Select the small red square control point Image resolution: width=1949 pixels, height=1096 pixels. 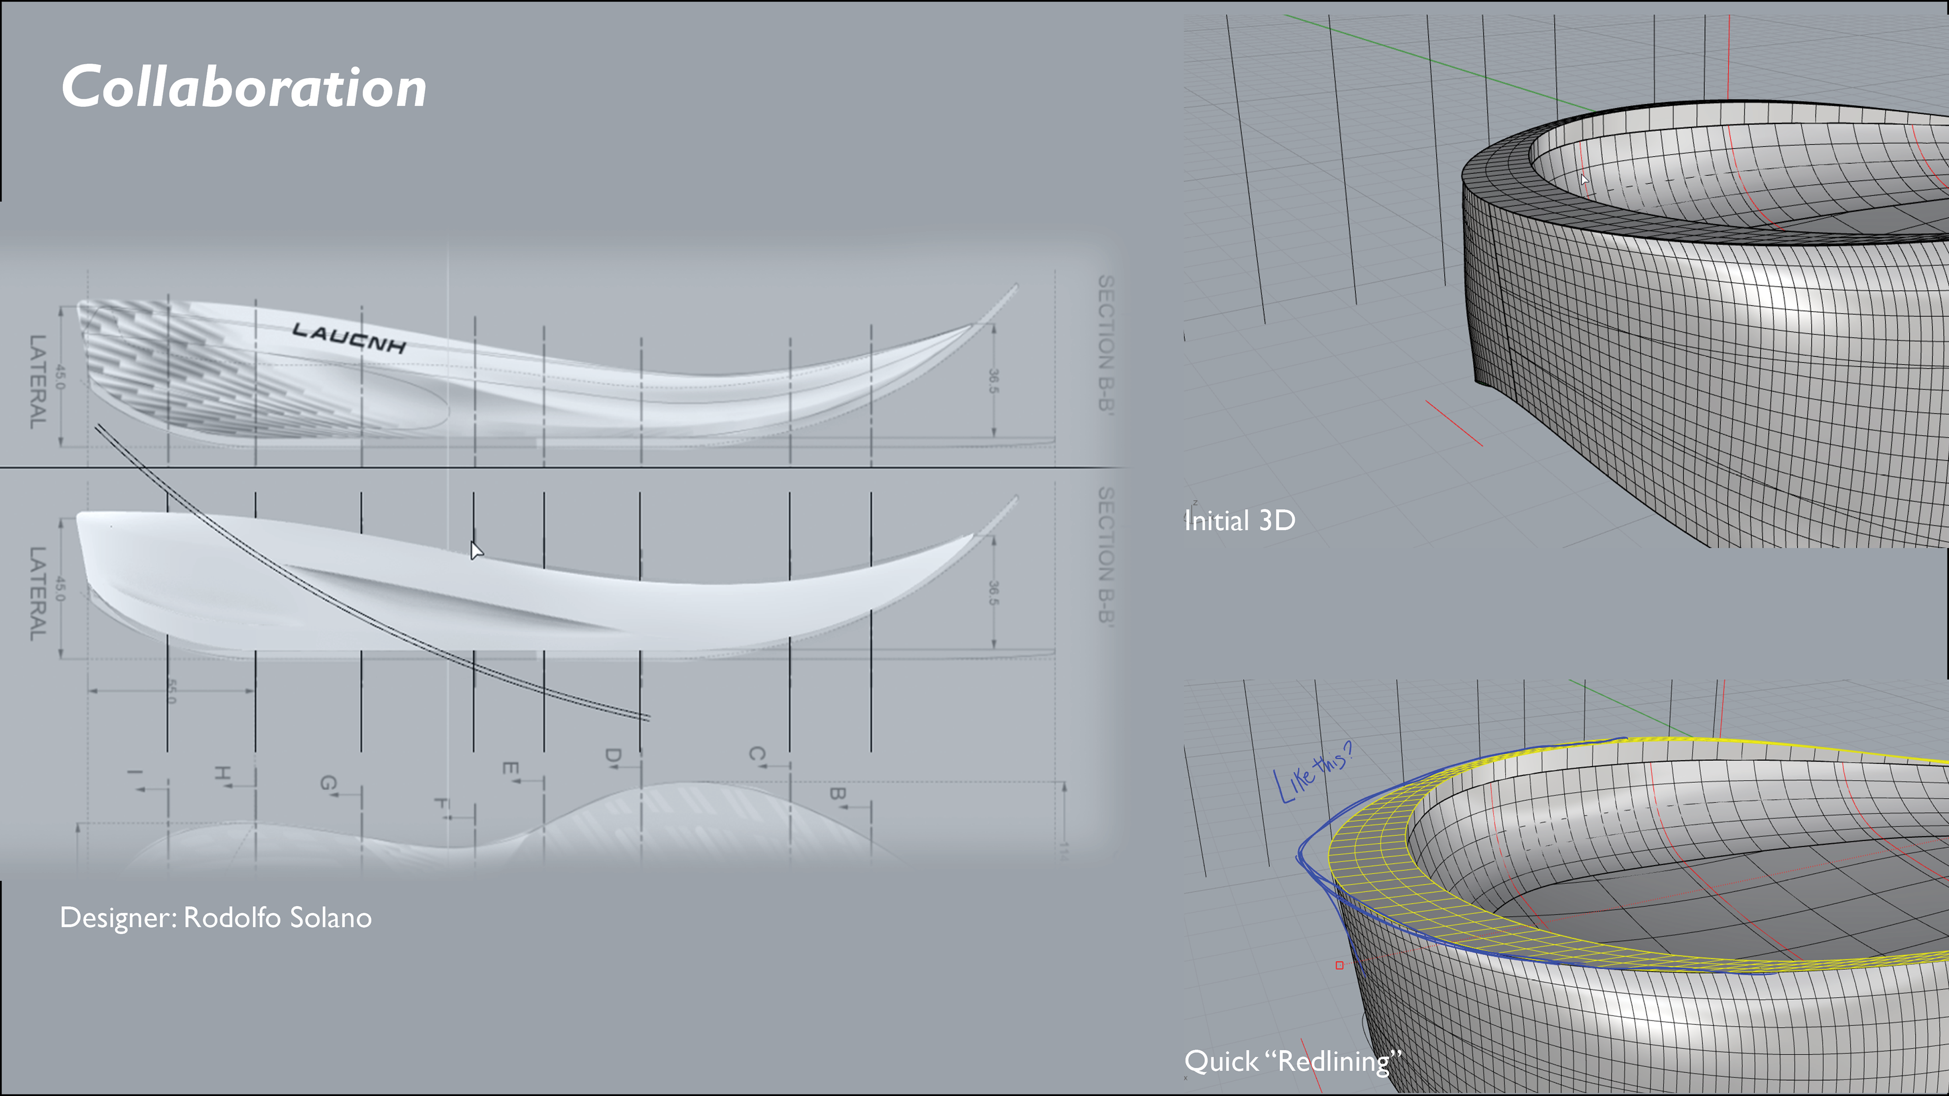(x=1339, y=965)
